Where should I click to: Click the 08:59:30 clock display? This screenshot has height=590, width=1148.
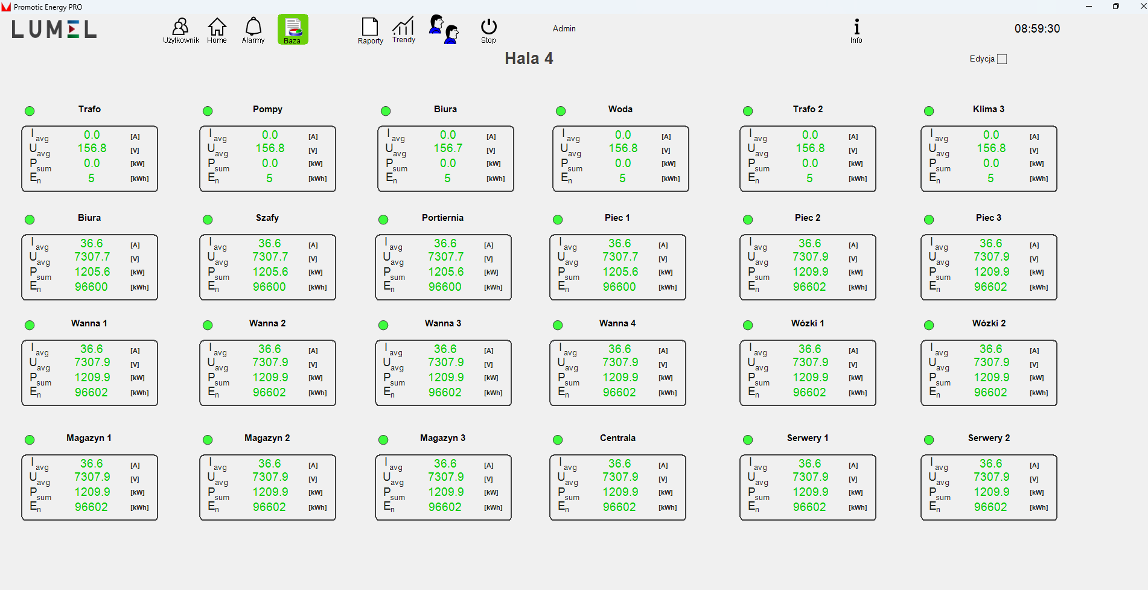(x=1037, y=28)
